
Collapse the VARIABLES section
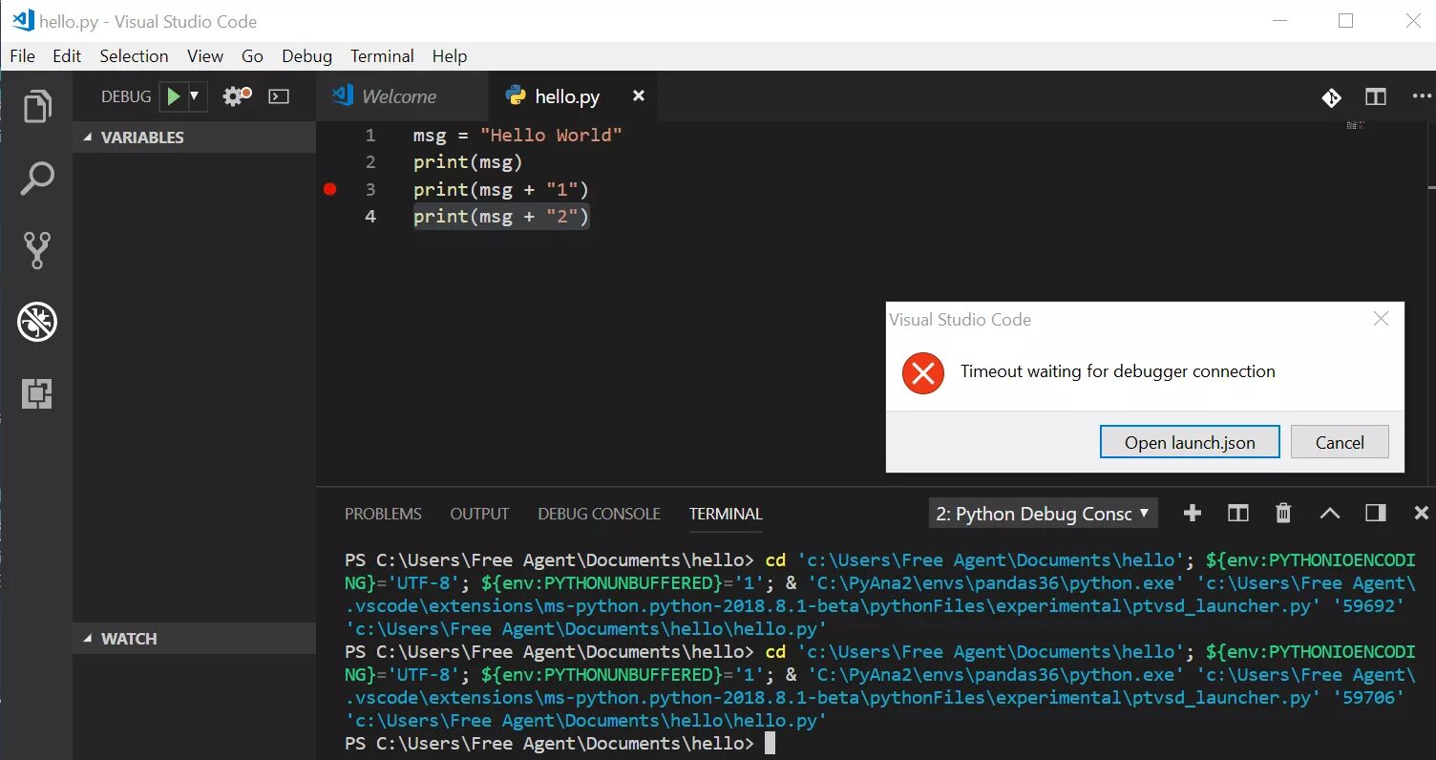point(194,137)
